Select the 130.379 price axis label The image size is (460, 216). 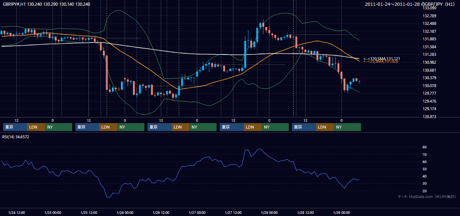430,78
